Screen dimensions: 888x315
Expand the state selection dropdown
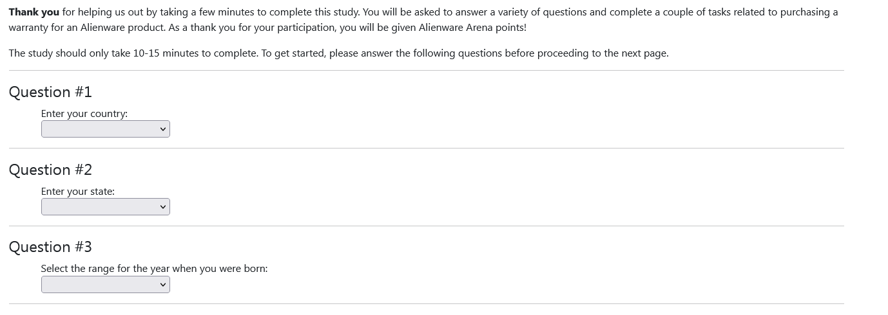(105, 207)
